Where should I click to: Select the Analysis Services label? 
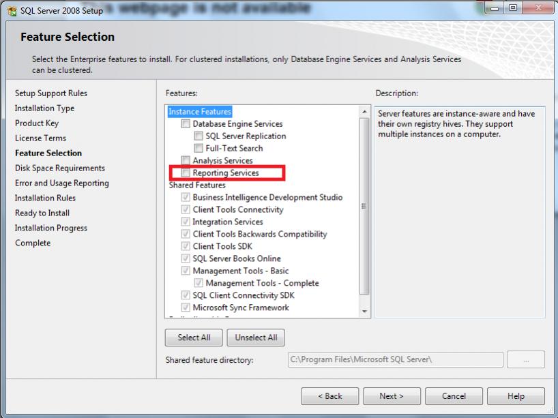tap(223, 160)
